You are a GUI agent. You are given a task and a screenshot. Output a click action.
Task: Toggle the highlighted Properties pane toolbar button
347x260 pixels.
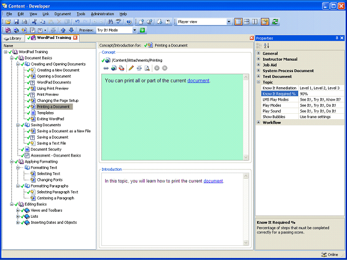point(265,22)
